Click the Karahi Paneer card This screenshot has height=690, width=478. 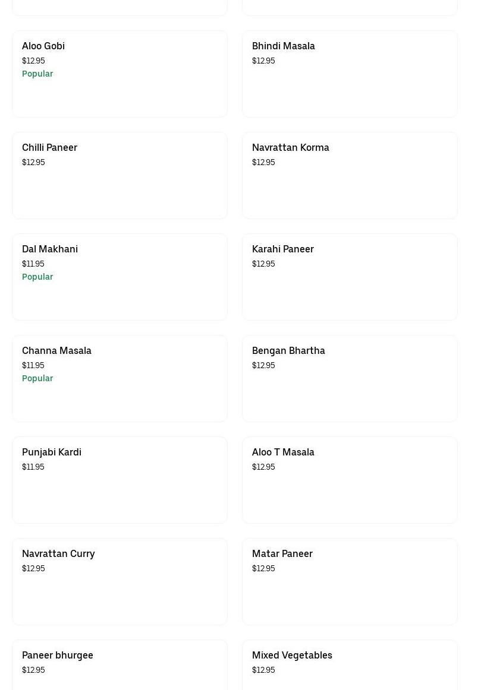point(350,277)
